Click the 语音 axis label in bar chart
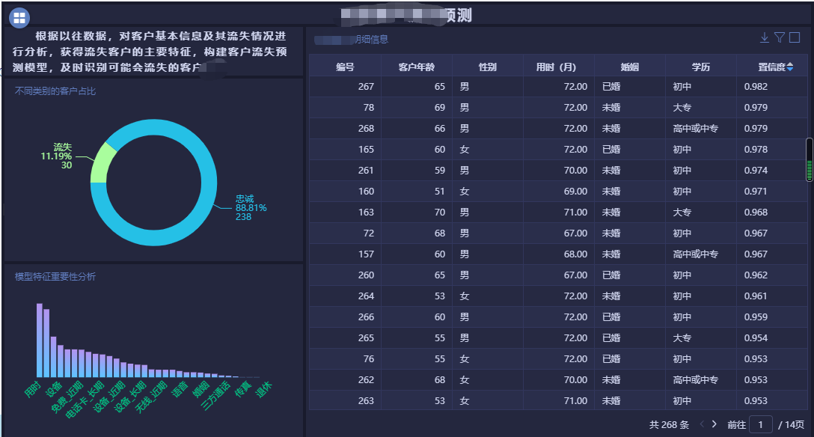 pyautogui.click(x=180, y=388)
